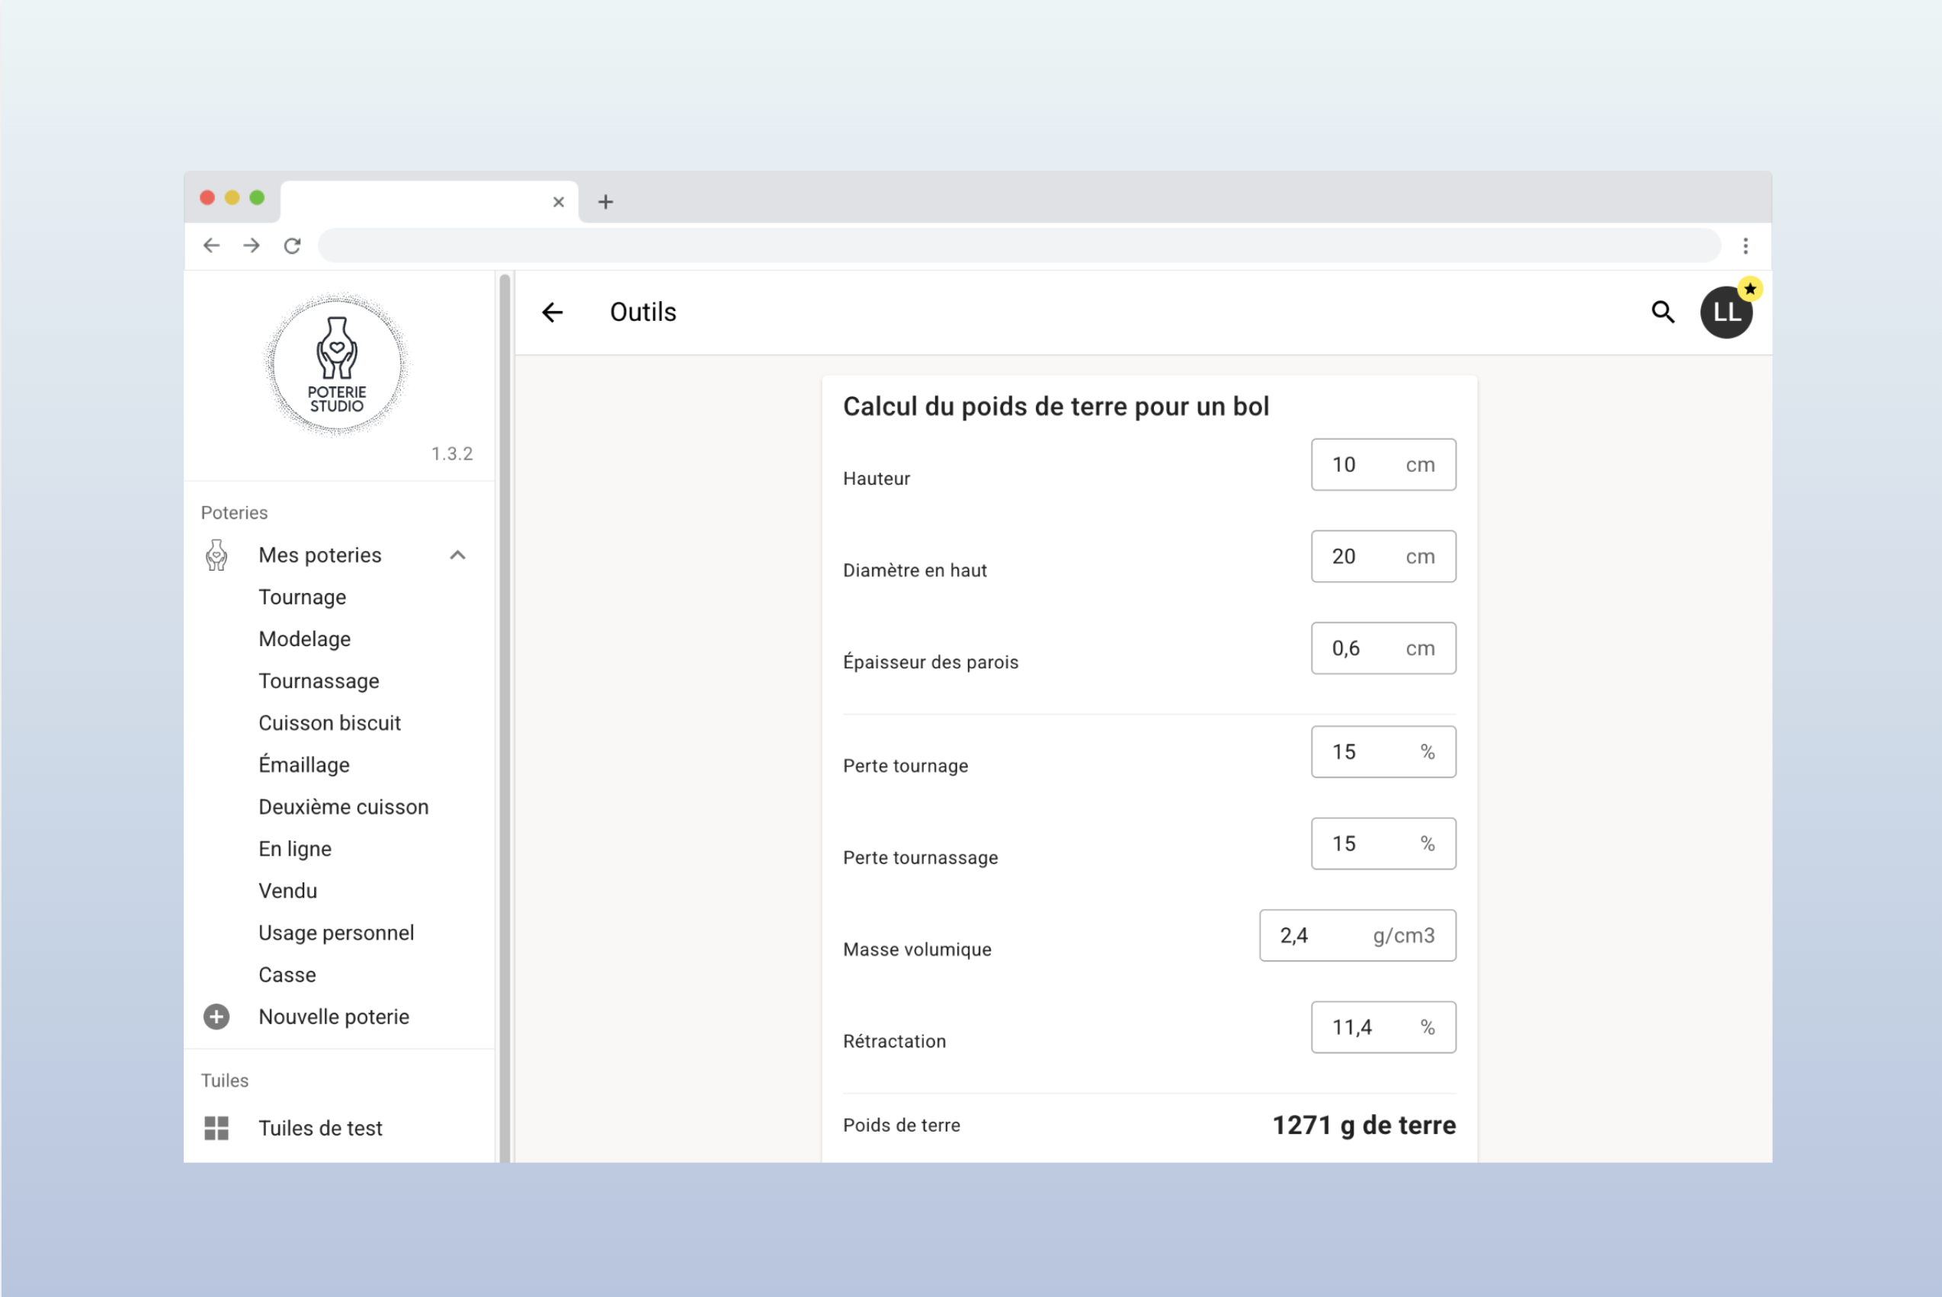Screen dimensions: 1942x1297
Task: Click browser back navigation arrow
Action: (212, 245)
